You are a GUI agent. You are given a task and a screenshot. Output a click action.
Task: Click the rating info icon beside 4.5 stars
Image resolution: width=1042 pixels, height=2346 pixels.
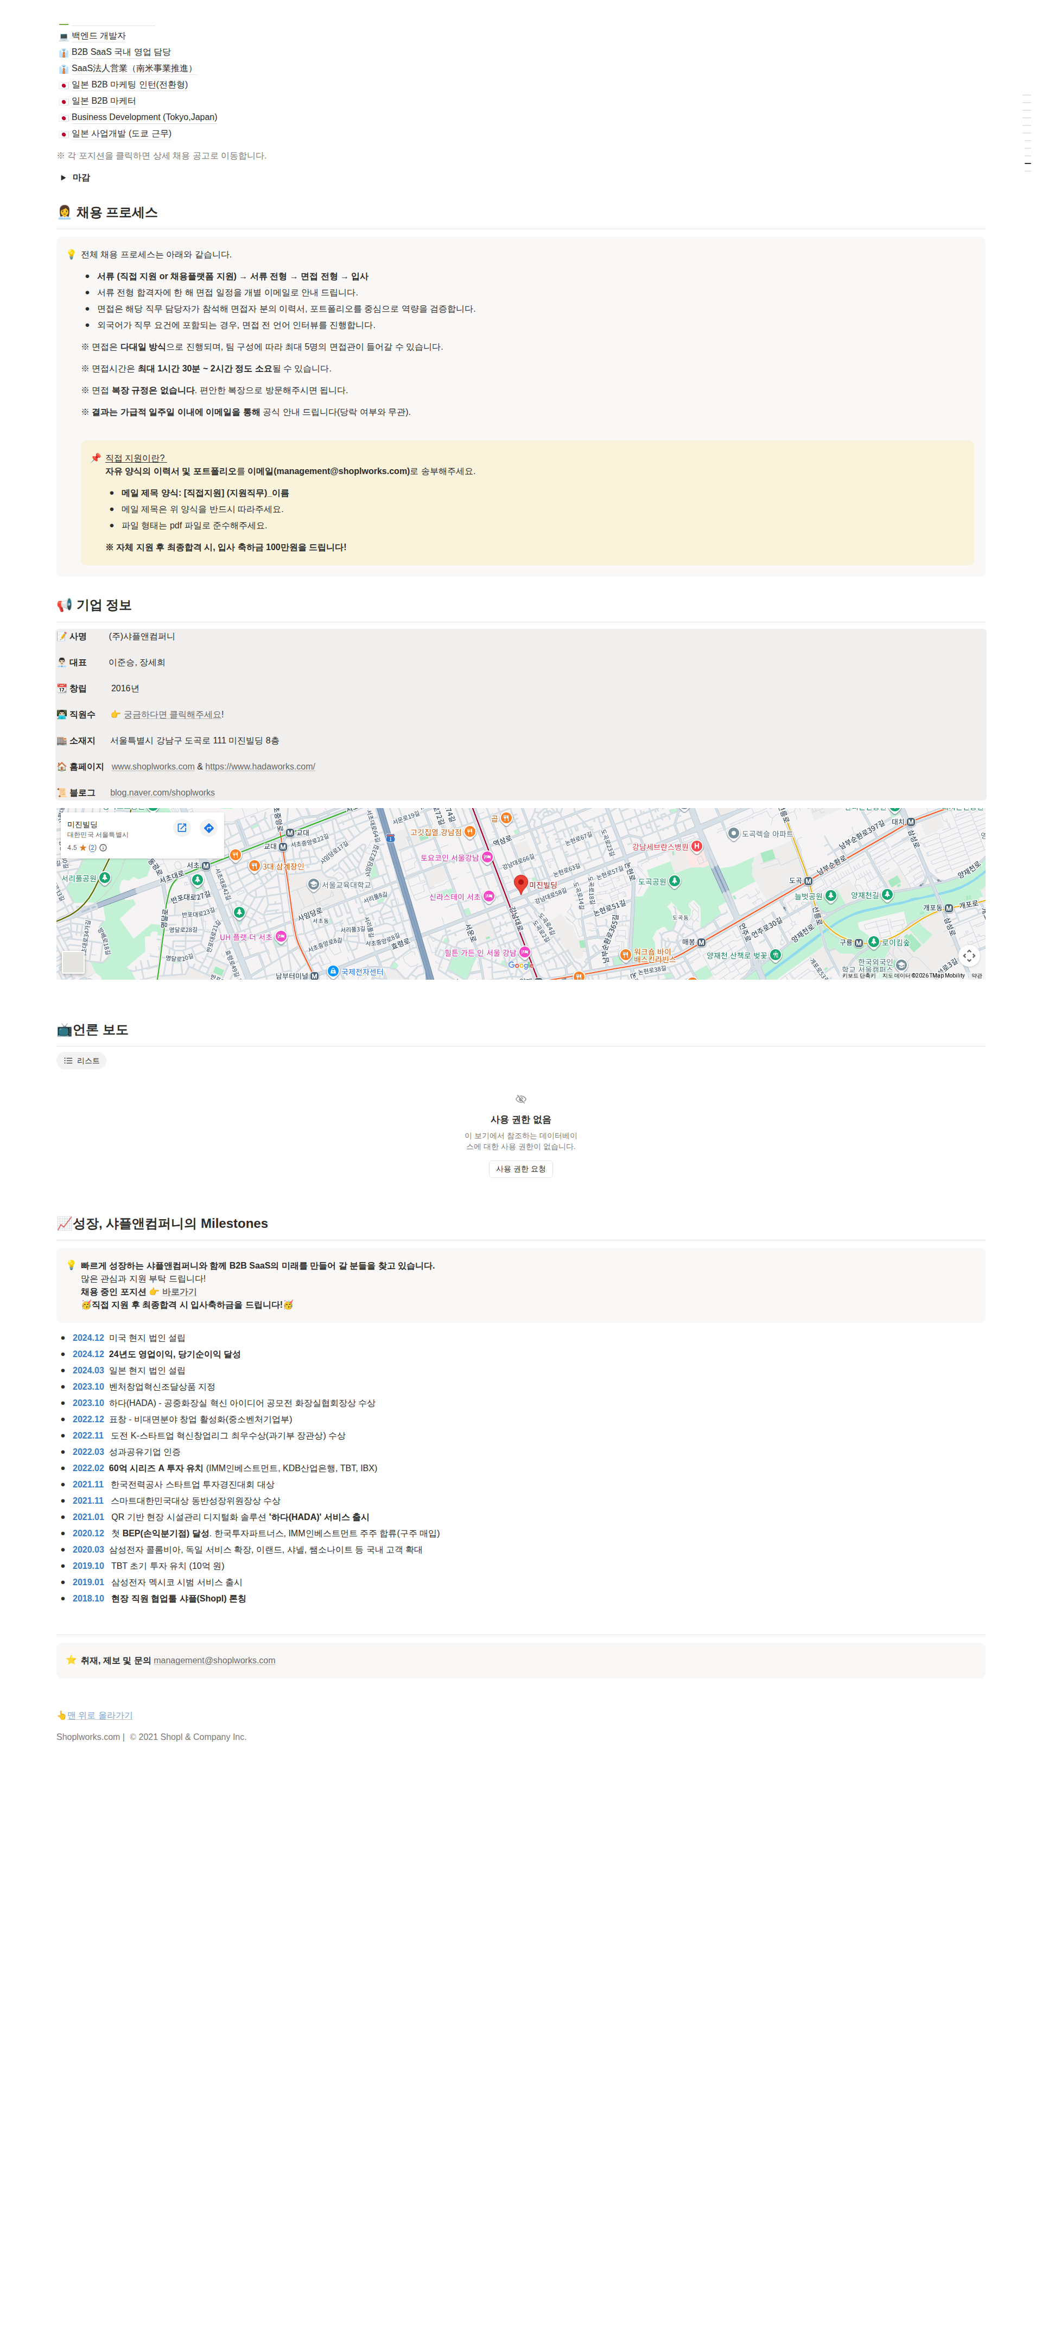[103, 848]
